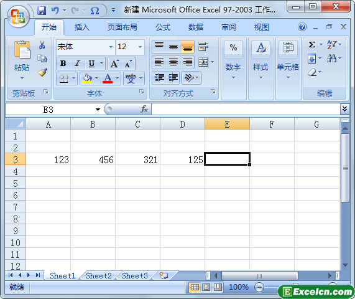Select cell D3 containing 125
Image resolution: width=355 pixels, height=299 pixels.
[183, 159]
